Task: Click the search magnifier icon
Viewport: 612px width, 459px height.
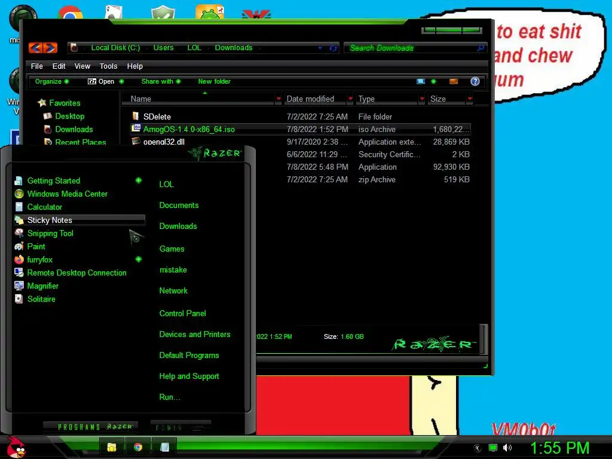Action: click(x=481, y=48)
